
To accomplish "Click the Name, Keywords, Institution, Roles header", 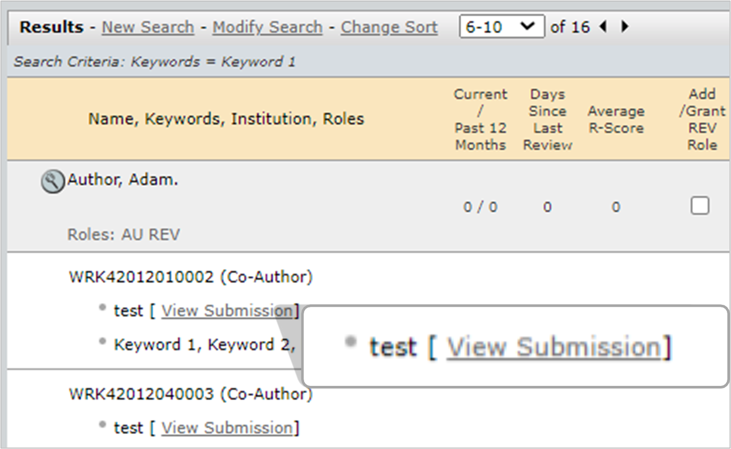I will point(226,119).
